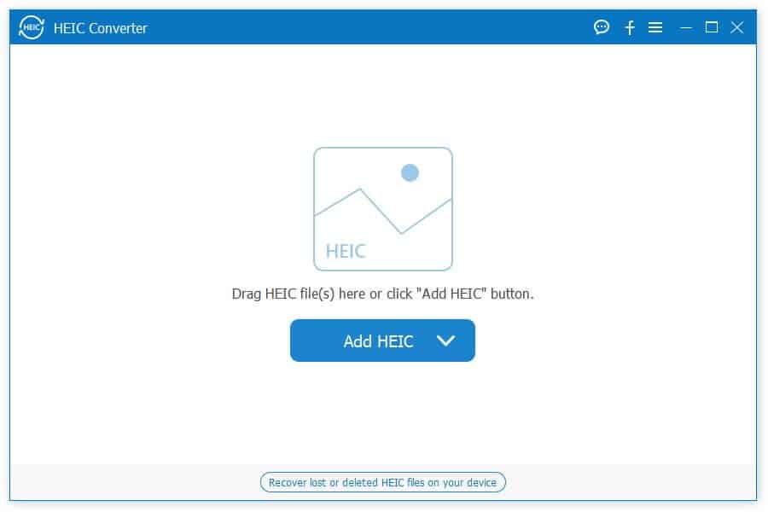Click the sun circle inside the placeholder image
This screenshot has width=768, height=512.
(x=410, y=172)
